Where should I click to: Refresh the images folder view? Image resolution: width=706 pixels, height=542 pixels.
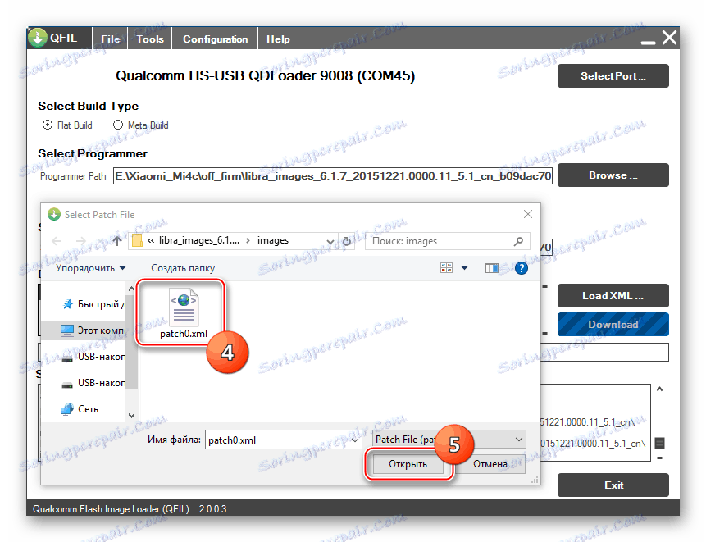coord(347,241)
